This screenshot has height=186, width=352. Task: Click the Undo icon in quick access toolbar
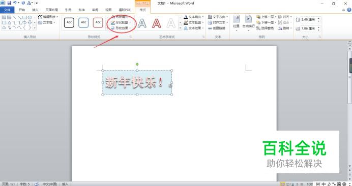[x=15, y=3]
